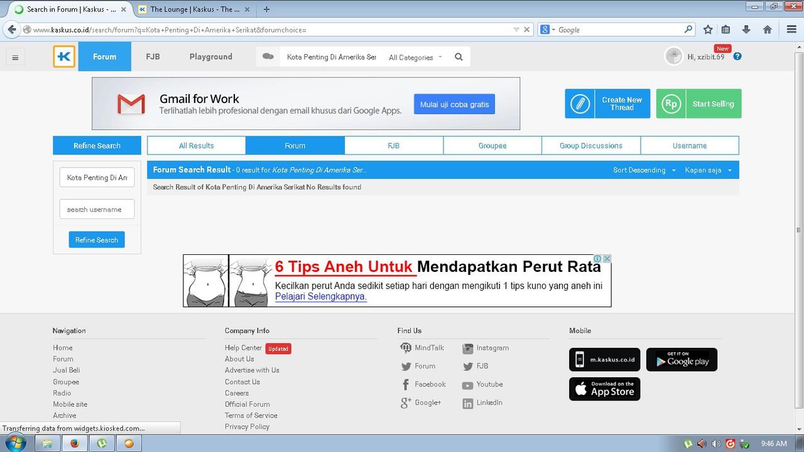This screenshot has height=452, width=804.
Task: Select the Forum results tab
Action: coord(295,146)
